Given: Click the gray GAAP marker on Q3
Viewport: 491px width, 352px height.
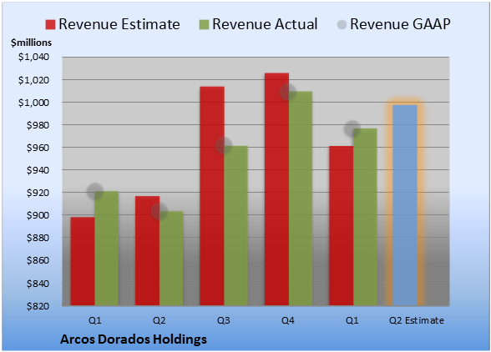Looking at the screenshot, I should [224, 145].
